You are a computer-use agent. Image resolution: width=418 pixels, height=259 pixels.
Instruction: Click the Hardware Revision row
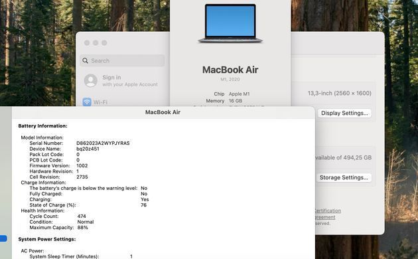[54, 171]
